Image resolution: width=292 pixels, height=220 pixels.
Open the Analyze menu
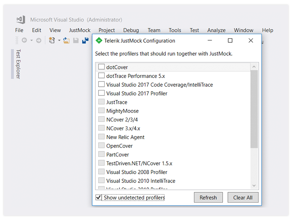point(217,30)
